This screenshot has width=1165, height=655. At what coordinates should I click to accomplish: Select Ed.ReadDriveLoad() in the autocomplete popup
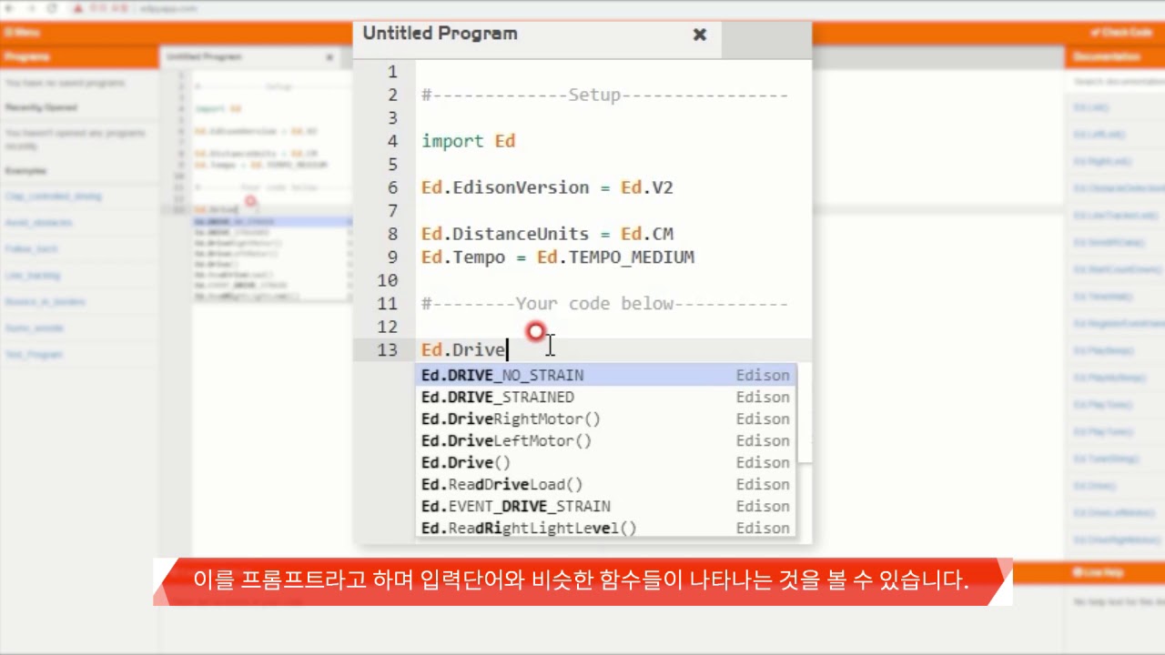coord(605,484)
